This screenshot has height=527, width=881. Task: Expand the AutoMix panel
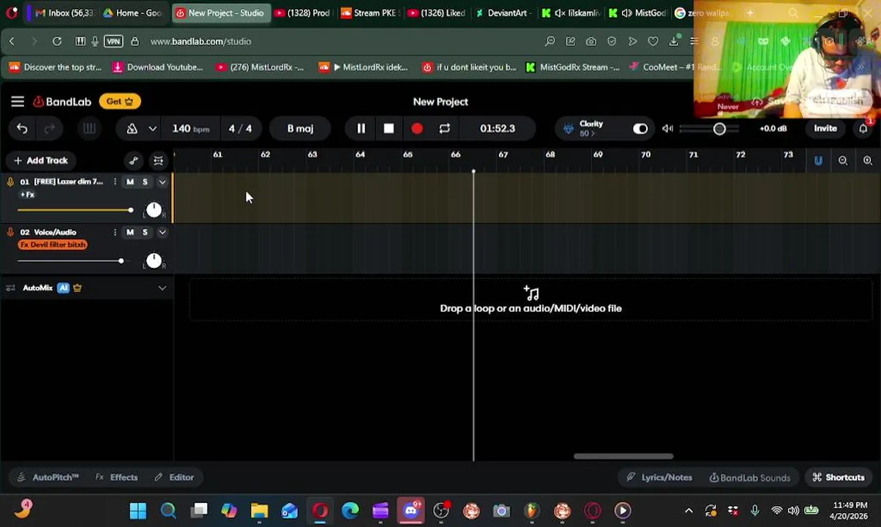tap(162, 288)
